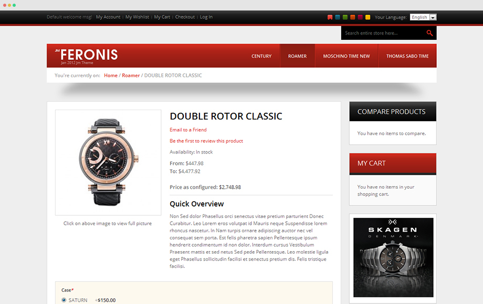Screen dimensions: 483x304
Task: Open the Your Language dropdown
Action: tap(423, 17)
